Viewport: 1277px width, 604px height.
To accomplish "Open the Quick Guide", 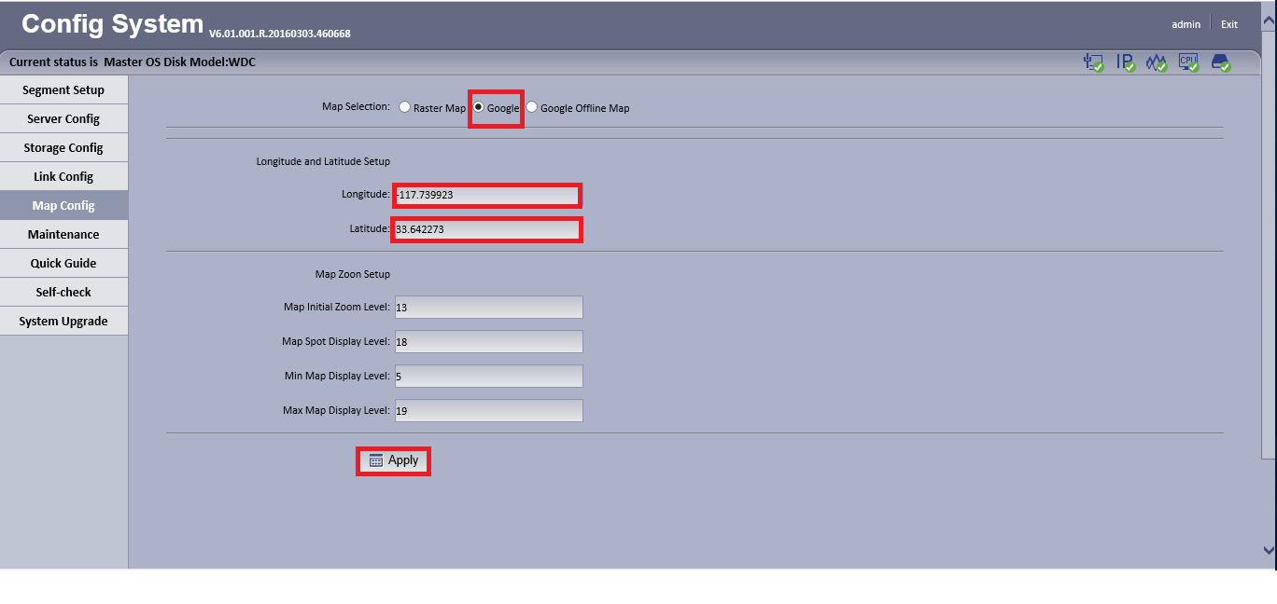I will point(63,264).
